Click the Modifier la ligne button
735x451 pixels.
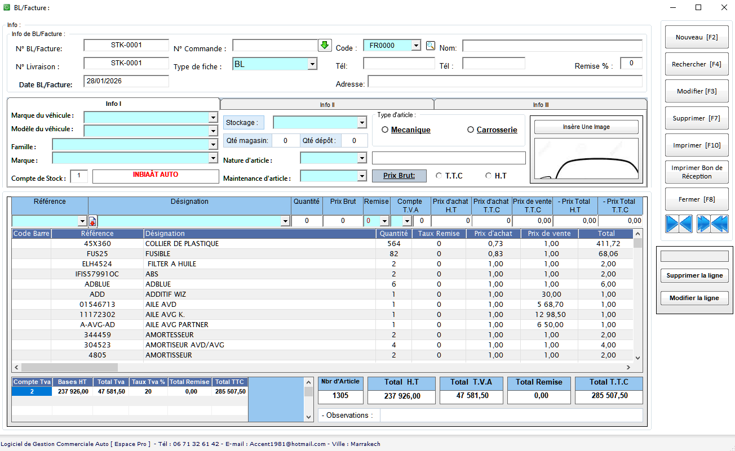tap(694, 298)
